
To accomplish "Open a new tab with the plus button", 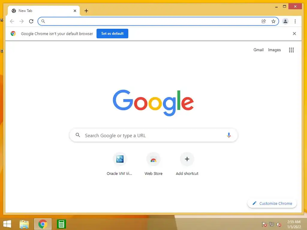I will 86,11.
